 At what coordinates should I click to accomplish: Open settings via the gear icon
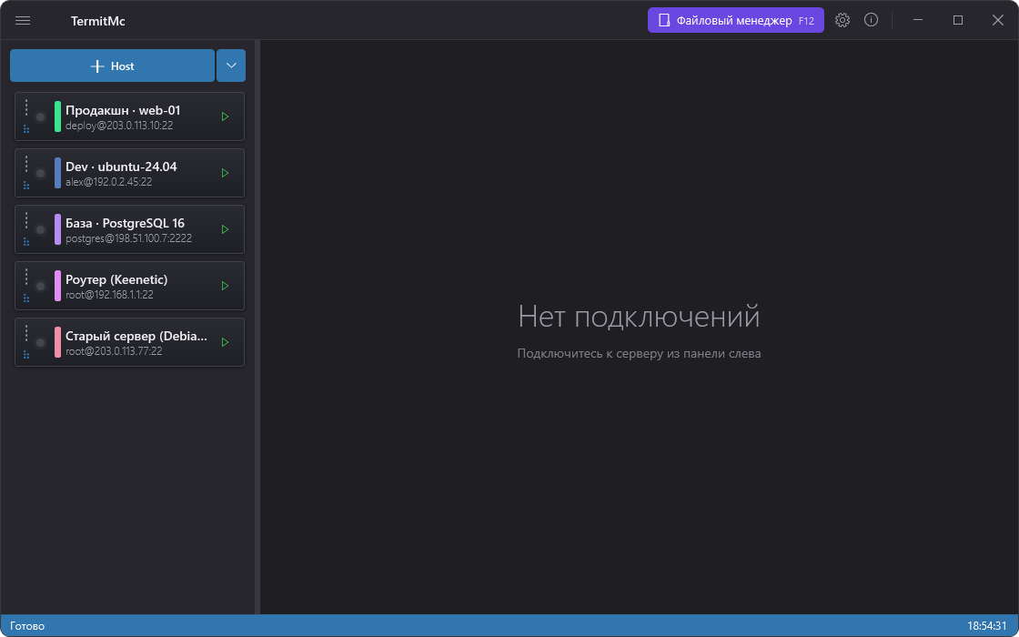[x=842, y=20]
